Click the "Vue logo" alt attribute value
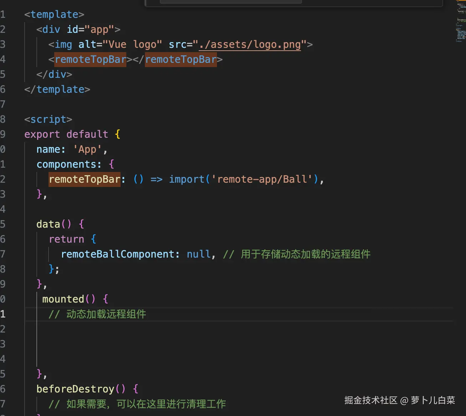 [132, 45]
